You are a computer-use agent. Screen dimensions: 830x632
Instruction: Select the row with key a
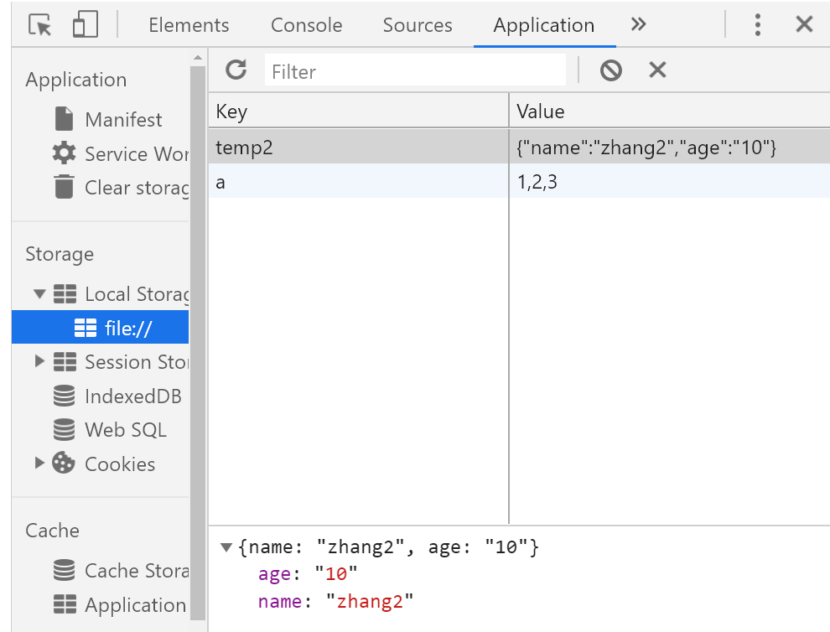click(358, 182)
